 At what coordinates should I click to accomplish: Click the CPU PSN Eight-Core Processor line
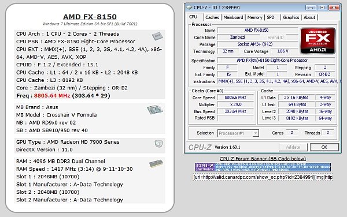pyautogui.click(x=75, y=42)
